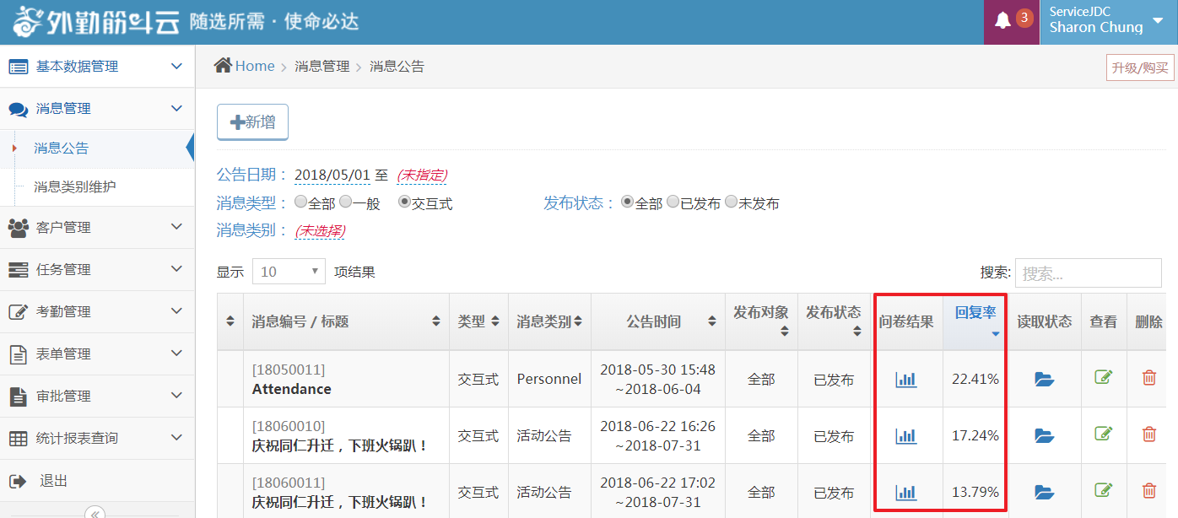The width and height of the screenshot is (1178, 518).
Task: Open read status folder for message 18060011
Action: [x=1045, y=492]
